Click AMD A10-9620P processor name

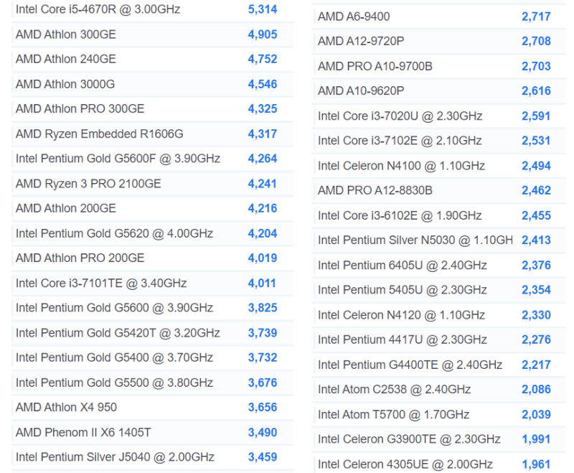coord(361,91)
